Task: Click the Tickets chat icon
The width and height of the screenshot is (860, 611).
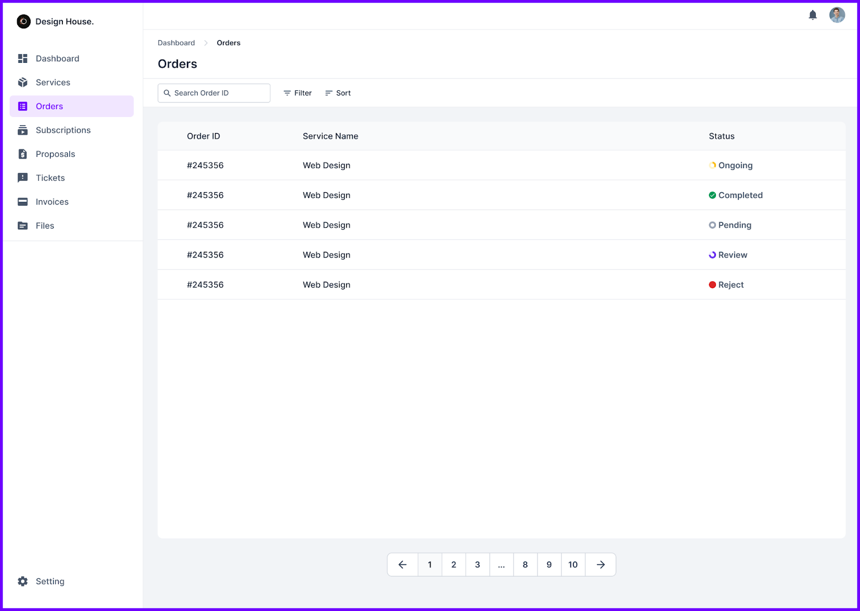Action: pos(23,178)
